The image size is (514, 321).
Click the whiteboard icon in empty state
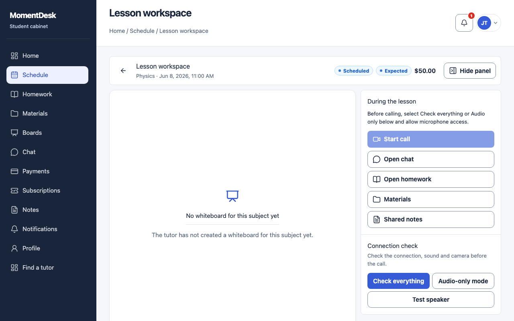pos(233,196)
